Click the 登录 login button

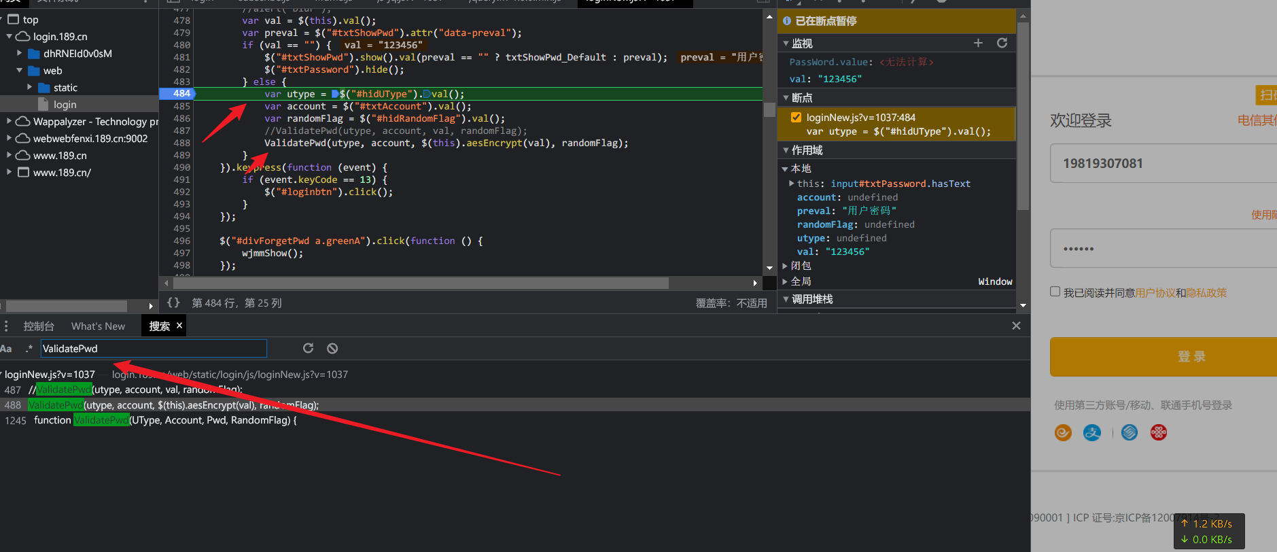tap(1164, 357)
